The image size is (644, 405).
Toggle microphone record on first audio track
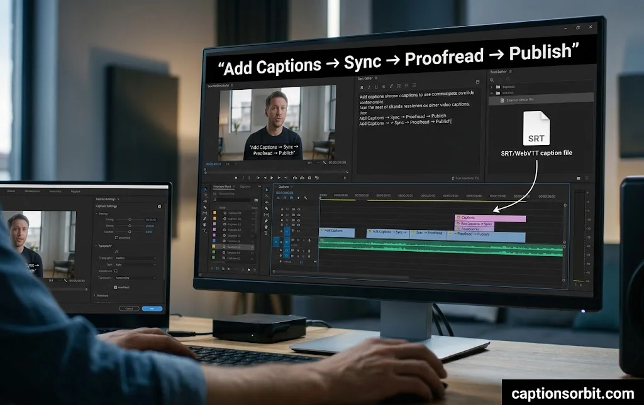309,240
